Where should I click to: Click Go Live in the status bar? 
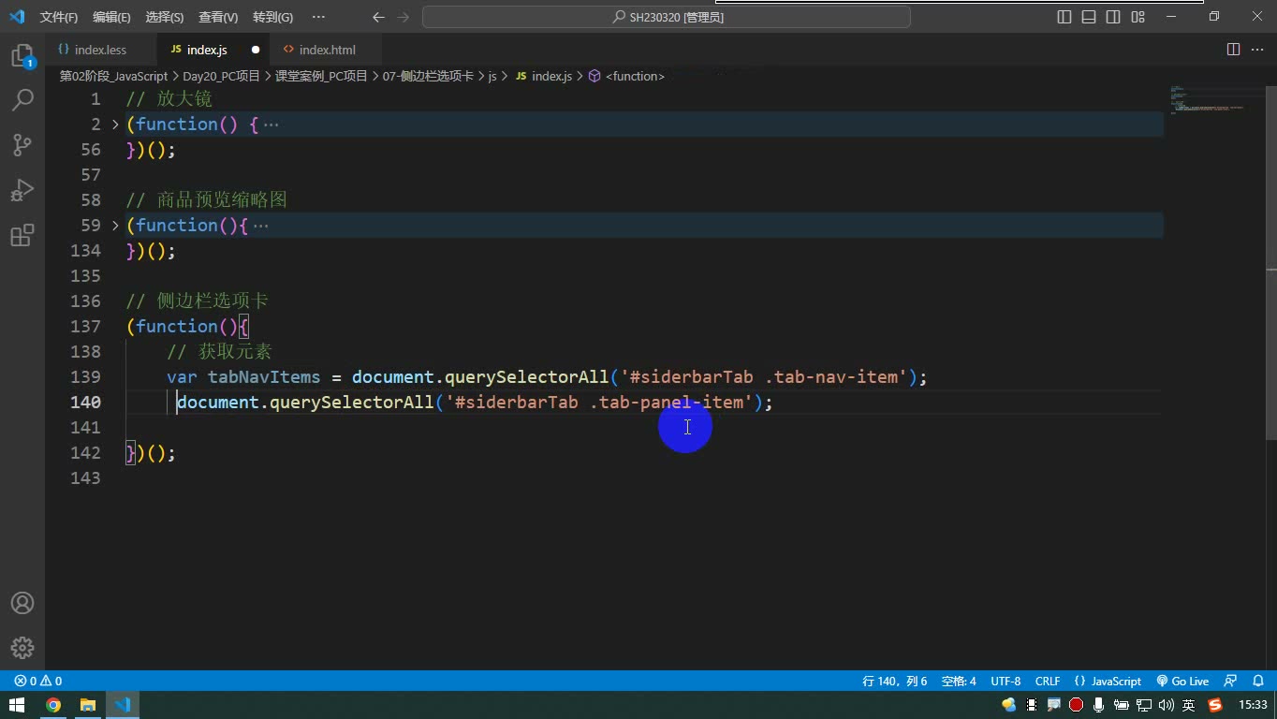1182,681
